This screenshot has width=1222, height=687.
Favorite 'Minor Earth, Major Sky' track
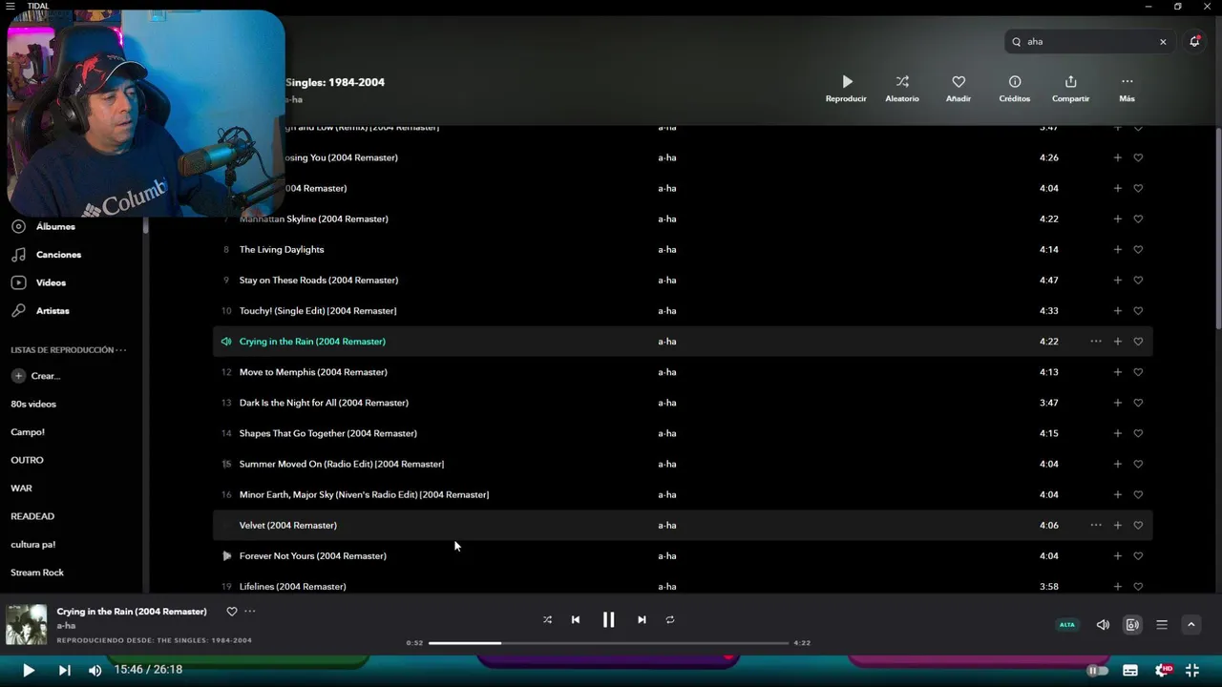pyautogui.click(x=1138, y=494)
